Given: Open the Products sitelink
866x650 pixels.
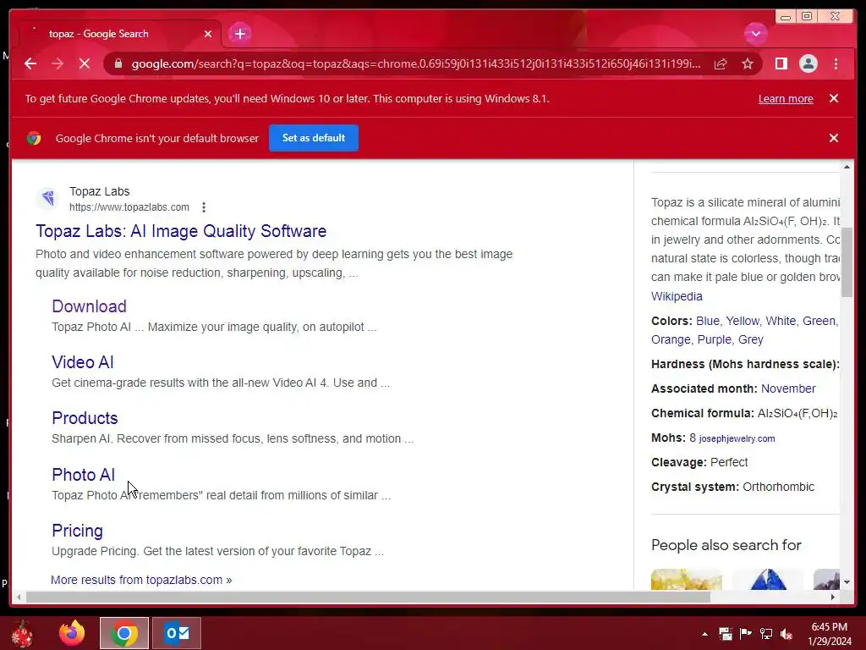Looking at the screenshot, I should [85, 418].
